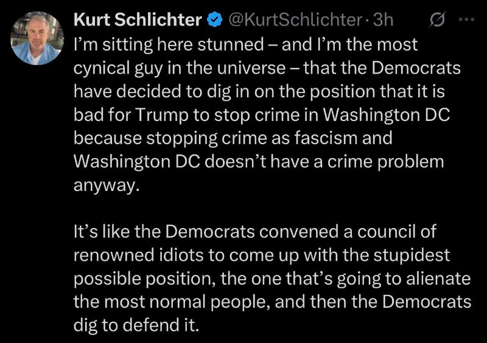487x343 pixels.
Task: Open the Kurt Schlichter display name link
Action: (138, 20)
